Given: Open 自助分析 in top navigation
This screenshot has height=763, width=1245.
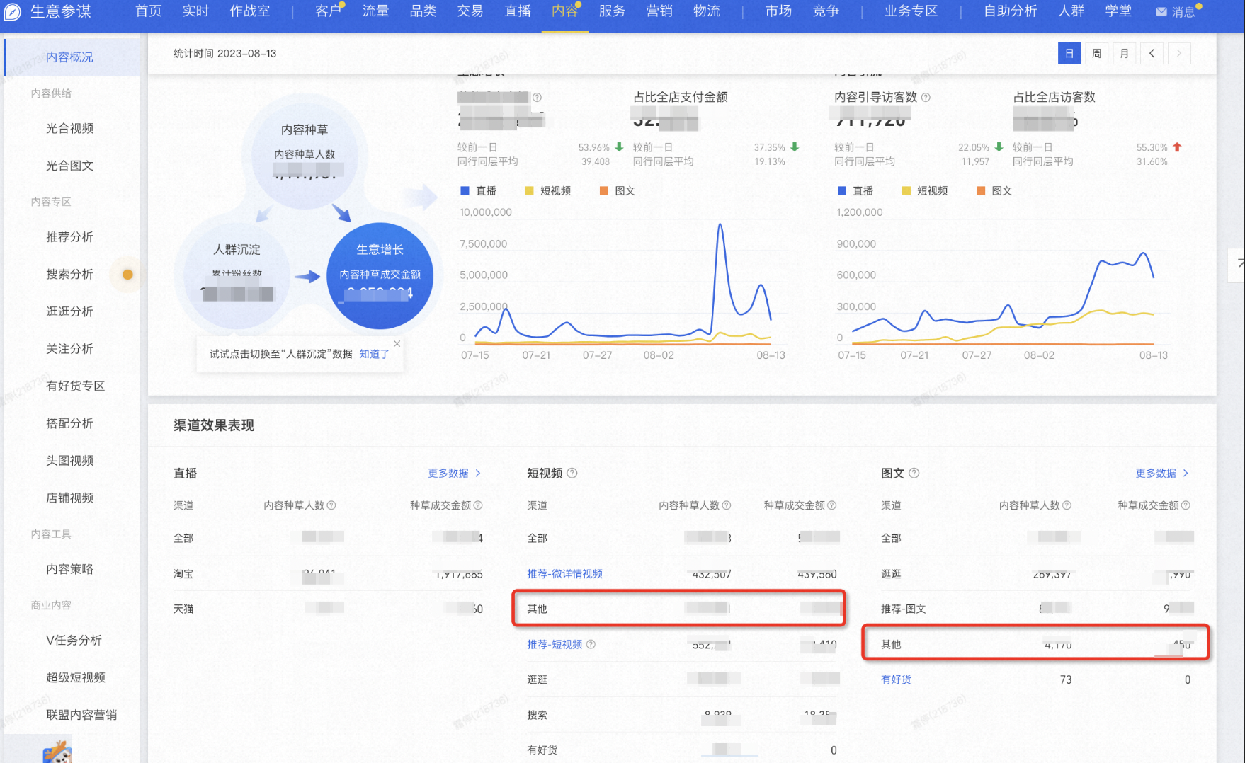Looking at the screenshot, I should 1011,11.
